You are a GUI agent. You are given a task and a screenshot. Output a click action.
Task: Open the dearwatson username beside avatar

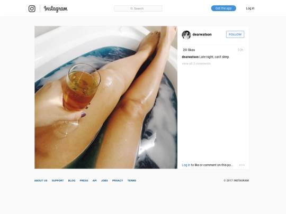coord(202,34)
